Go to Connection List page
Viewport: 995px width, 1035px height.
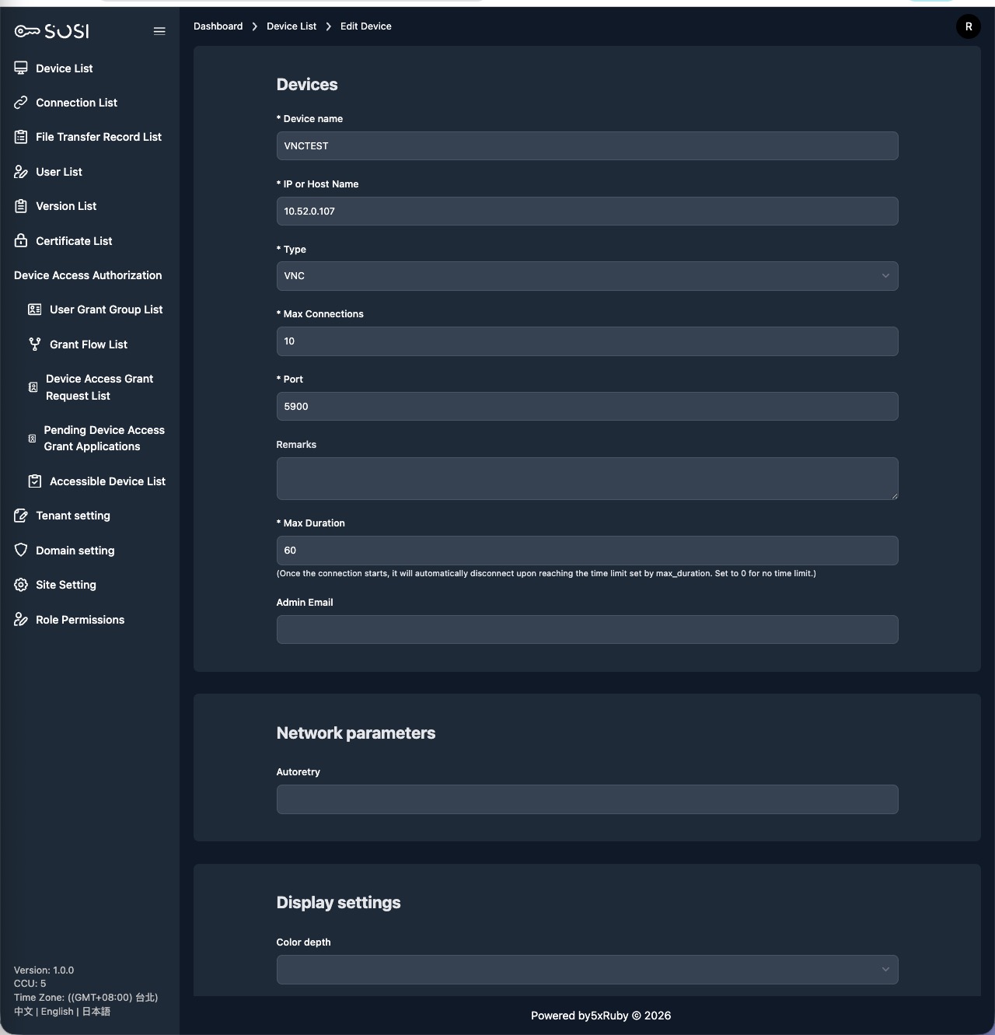point(77,103)
